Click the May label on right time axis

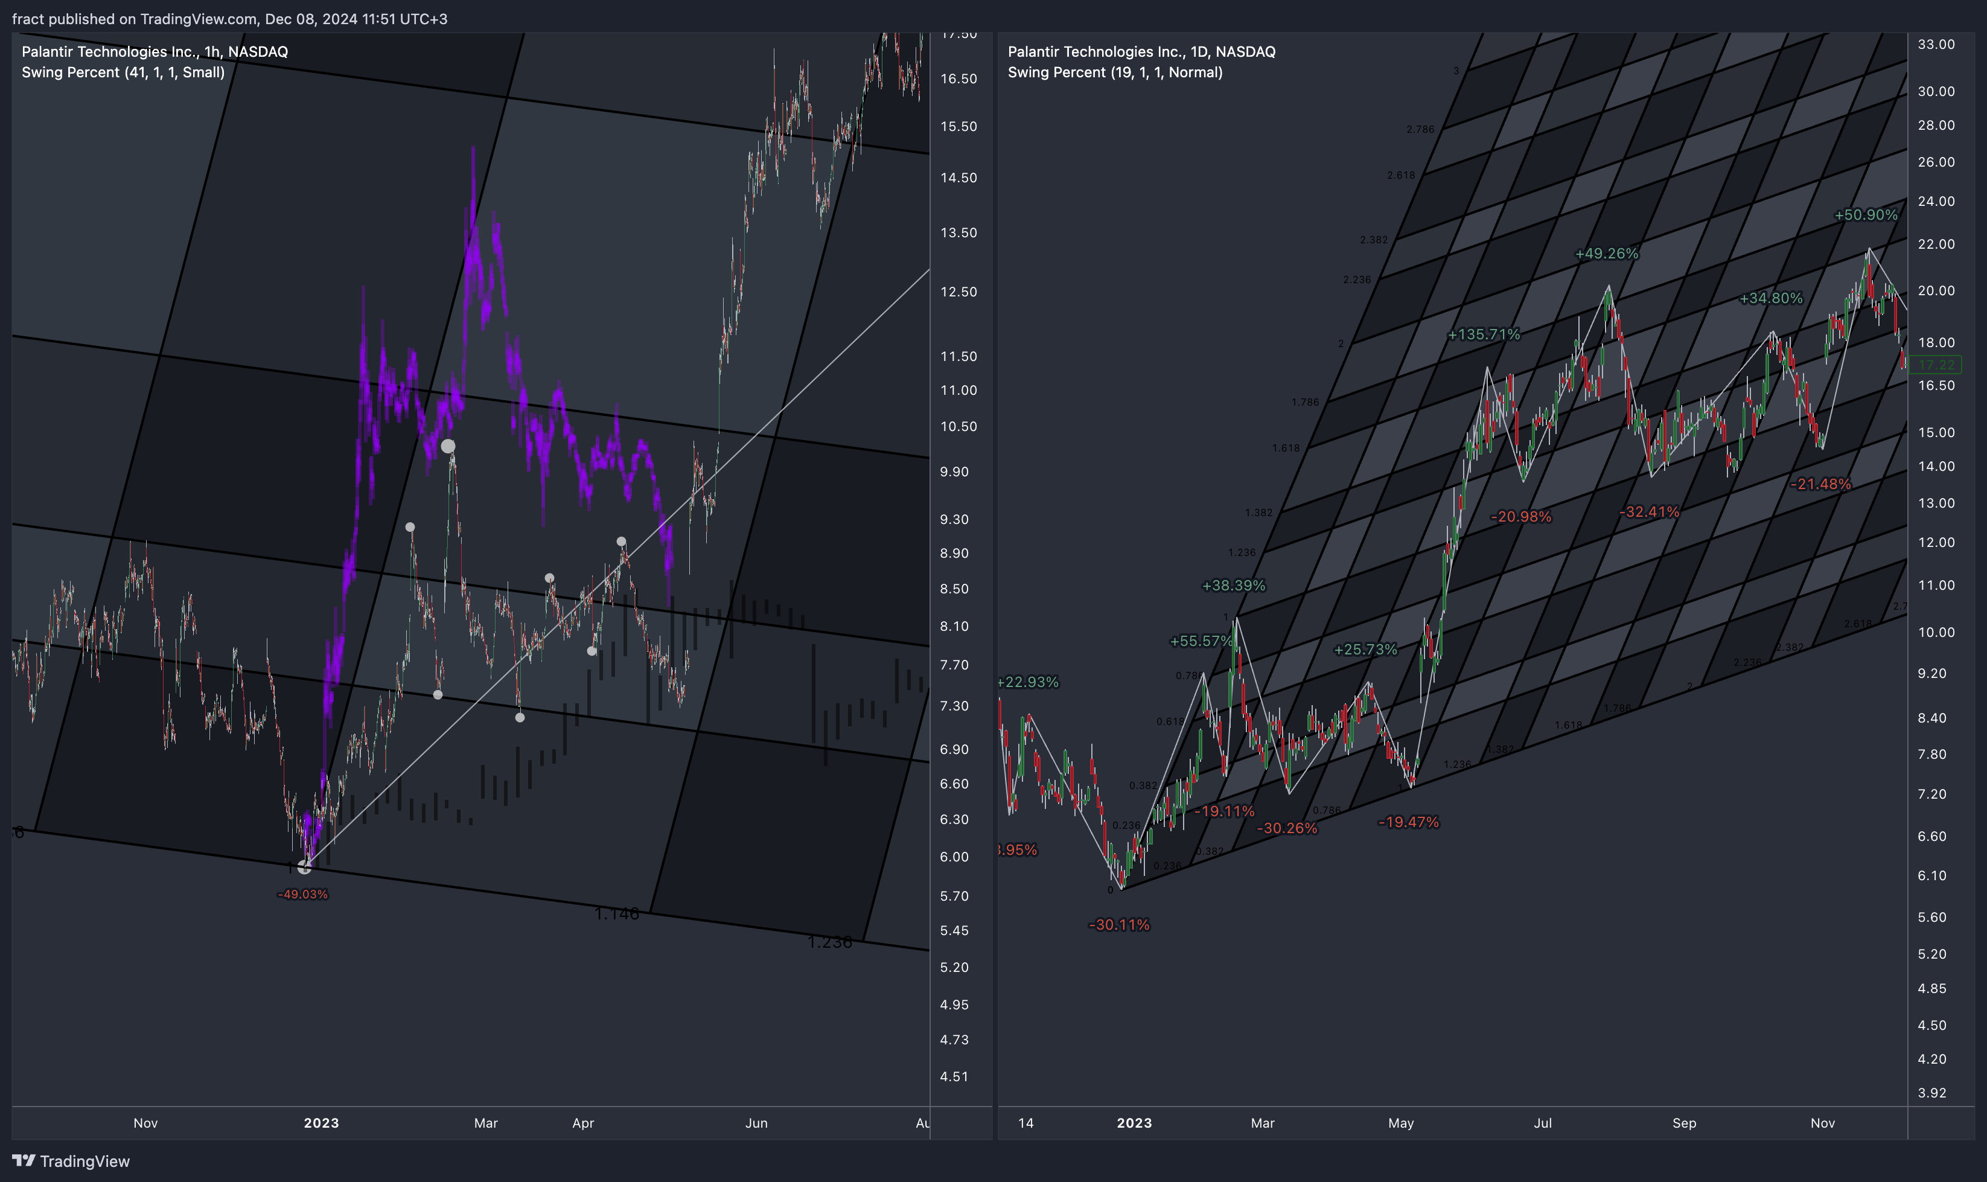1401,1123
